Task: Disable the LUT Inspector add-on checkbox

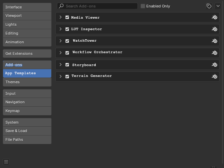Action: 67,29
